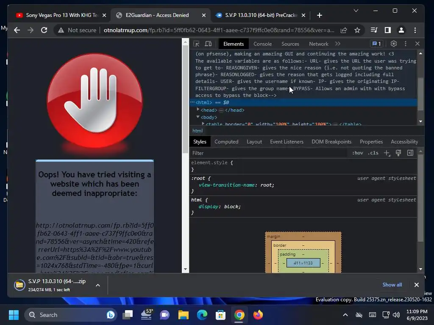This screenshot has width=434, height=325.
Task: Switch to the Console tab
Action: pyautogui.click(x=262, y=44)
